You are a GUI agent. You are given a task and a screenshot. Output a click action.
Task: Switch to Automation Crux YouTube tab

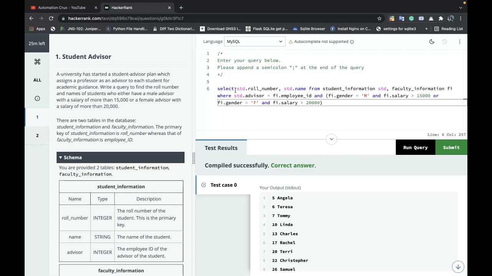[61, 8]
